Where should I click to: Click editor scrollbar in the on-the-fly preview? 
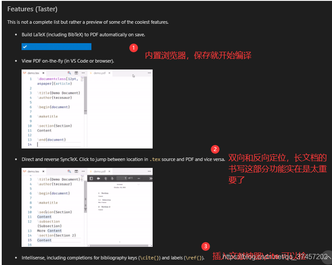click(x=85, y=95)
